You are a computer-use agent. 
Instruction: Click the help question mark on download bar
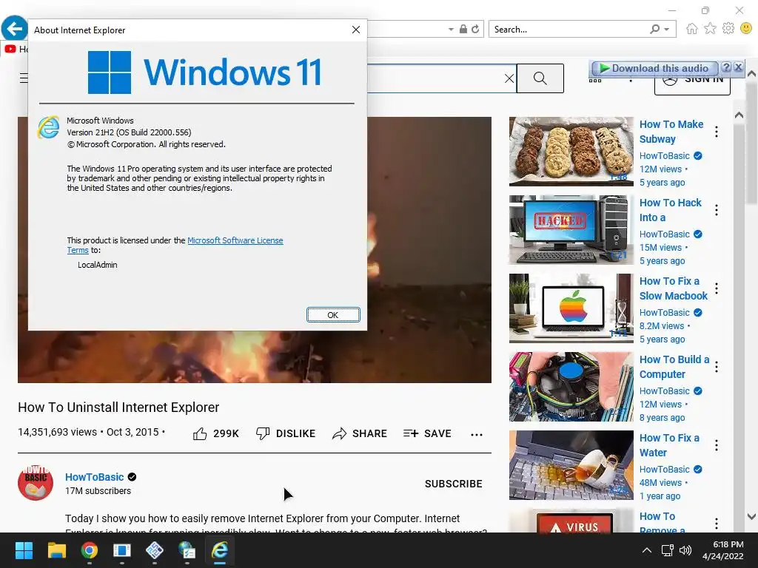tap(726, 67)
